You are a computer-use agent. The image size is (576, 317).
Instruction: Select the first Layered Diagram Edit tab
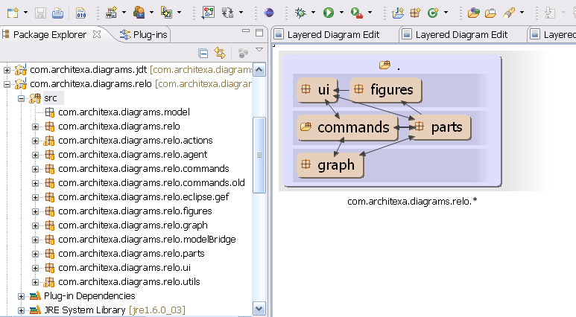pos(332,34)
